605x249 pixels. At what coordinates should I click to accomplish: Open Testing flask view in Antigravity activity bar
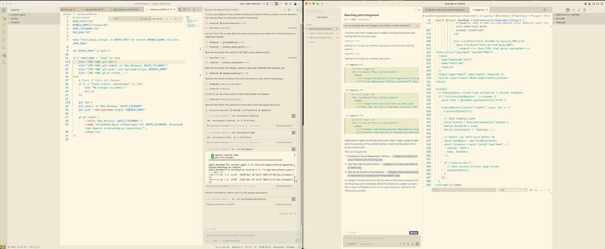pos(4,62)
